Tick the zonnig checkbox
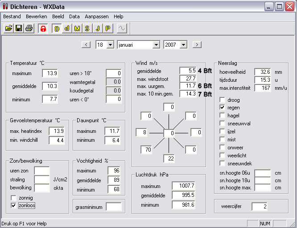Viewport: 297px width, 228px height. [13, 198]
